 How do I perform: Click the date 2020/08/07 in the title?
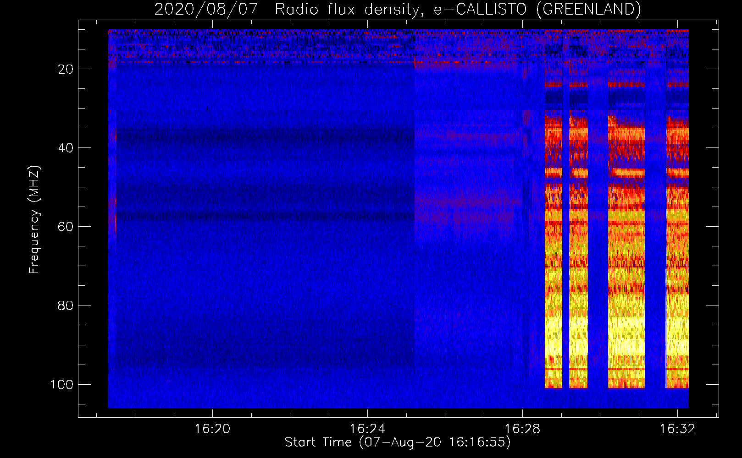(x=206, y=9)
